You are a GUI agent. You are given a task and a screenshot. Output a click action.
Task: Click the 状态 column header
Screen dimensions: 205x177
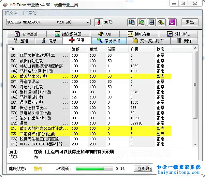coord(163,49)
